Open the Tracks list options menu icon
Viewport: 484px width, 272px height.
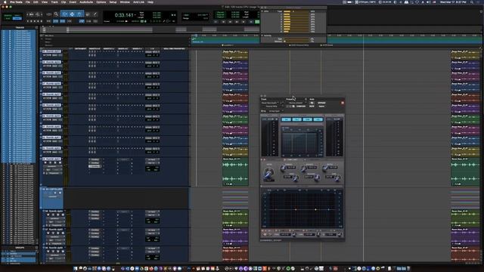(36, 27)
